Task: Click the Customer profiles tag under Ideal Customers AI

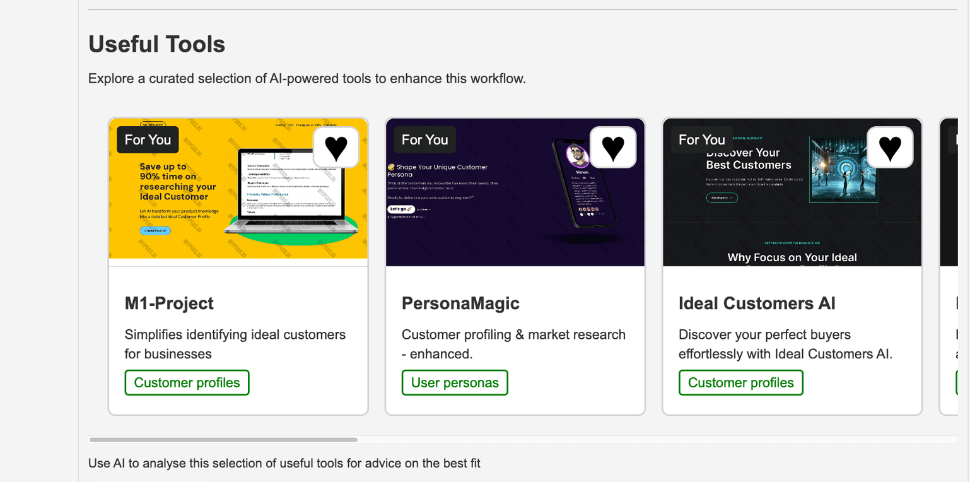Action: coord(740,383)
